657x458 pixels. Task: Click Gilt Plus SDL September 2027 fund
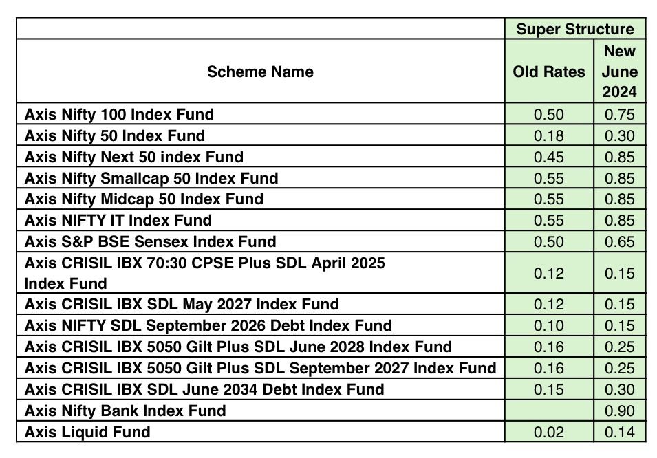point(260,369)
